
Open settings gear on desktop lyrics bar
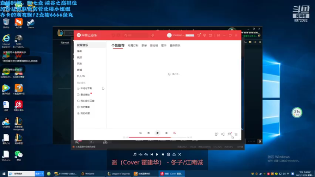pos(169,154)
